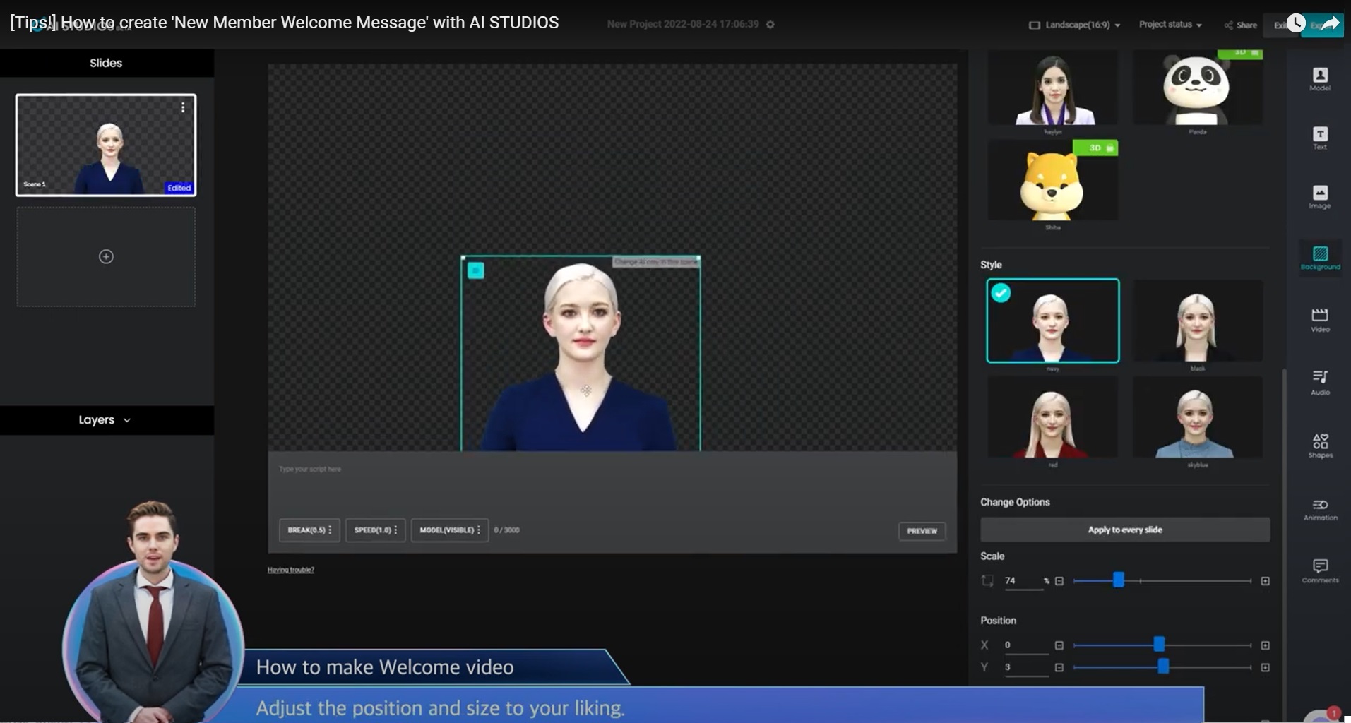
Task: Choose the Shiba 3D model thumbnail
Action: (1053, 181)
